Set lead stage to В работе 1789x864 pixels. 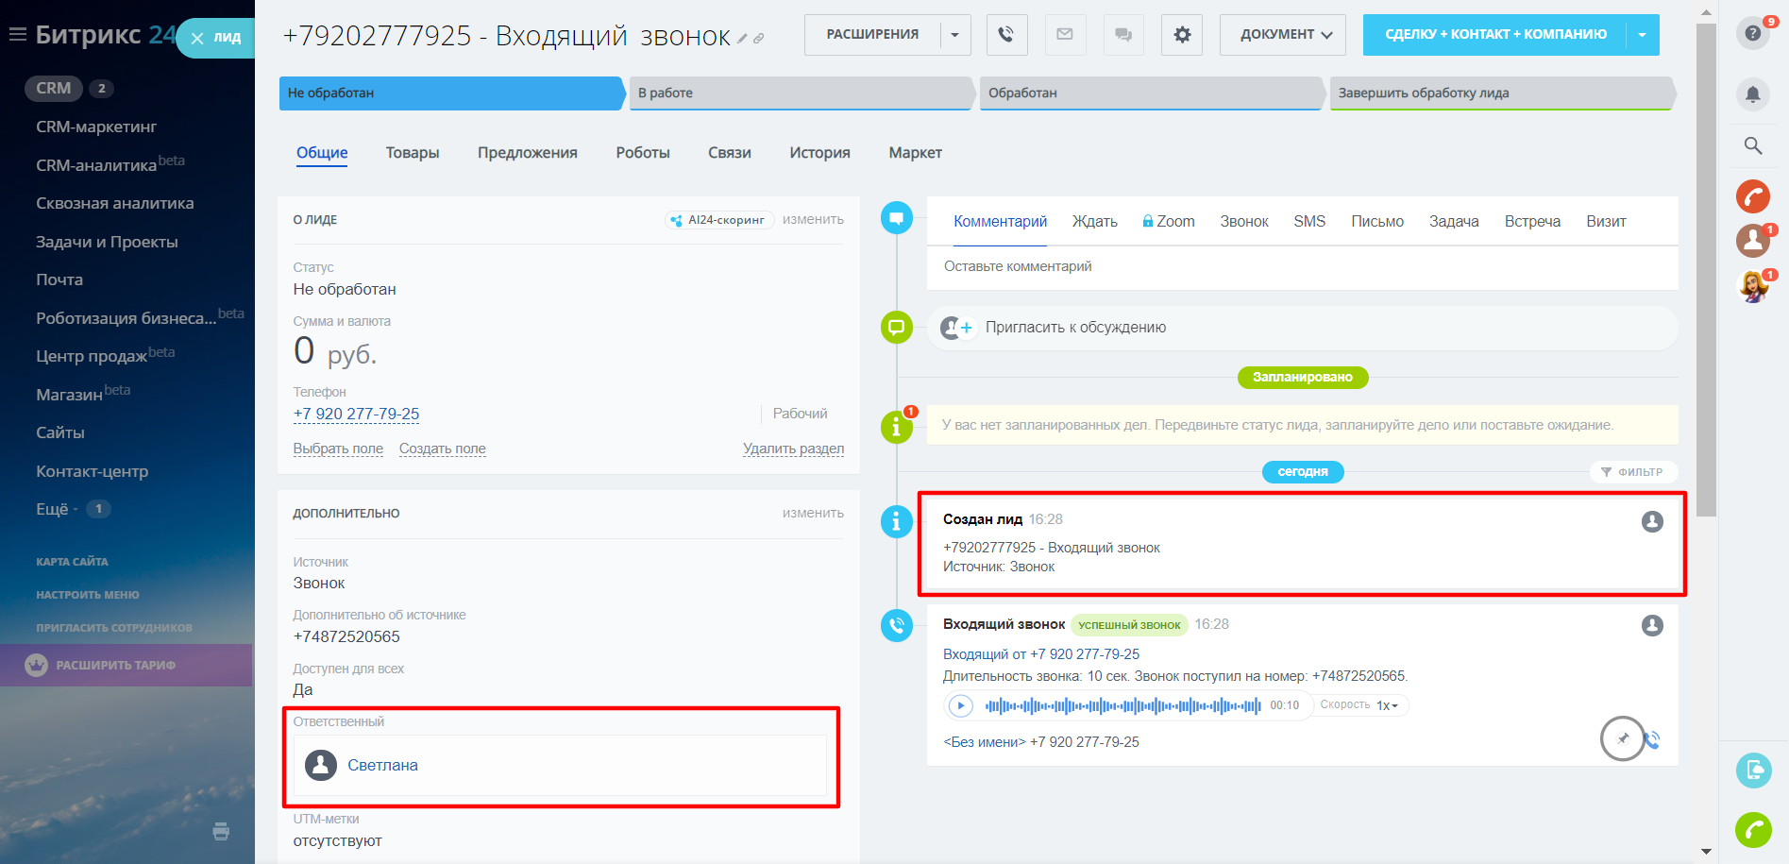click(x=801, y=93)
